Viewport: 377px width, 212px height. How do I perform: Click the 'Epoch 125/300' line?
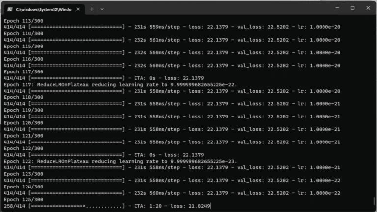(x=24, y=200)
